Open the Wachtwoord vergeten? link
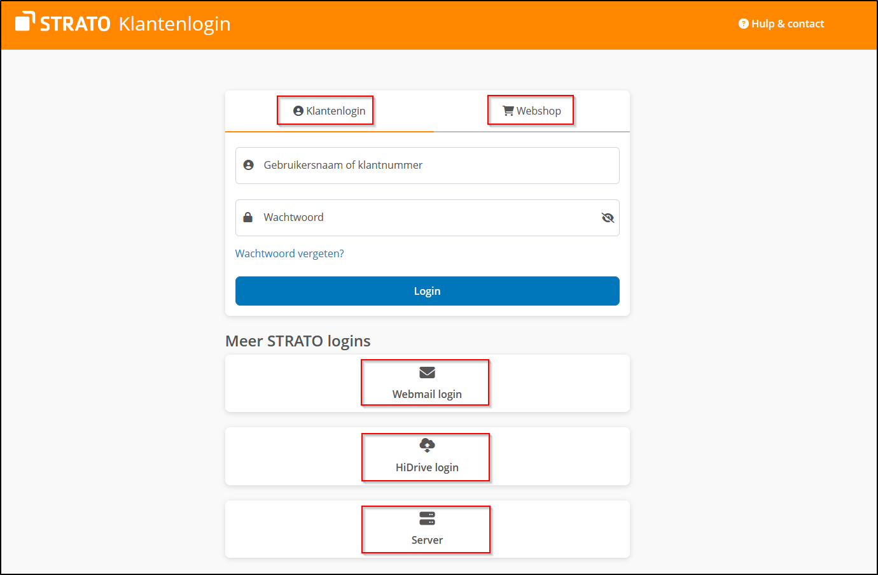This screenshot has width=878, height=575. [289, 253]
